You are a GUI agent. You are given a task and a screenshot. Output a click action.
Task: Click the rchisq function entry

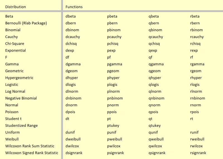(195, 44)
